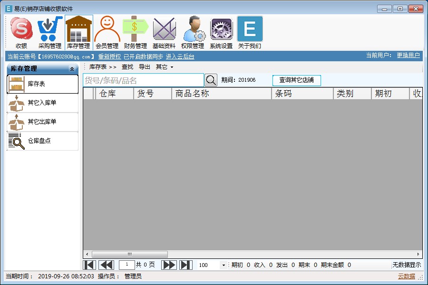Expand the 其它 dropdown menu

(x=165, y=67)
